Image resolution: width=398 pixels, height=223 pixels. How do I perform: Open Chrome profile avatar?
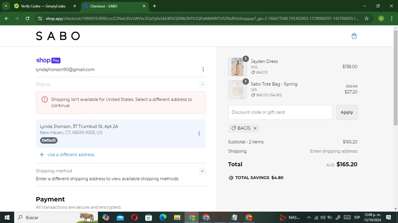point(381,19)
